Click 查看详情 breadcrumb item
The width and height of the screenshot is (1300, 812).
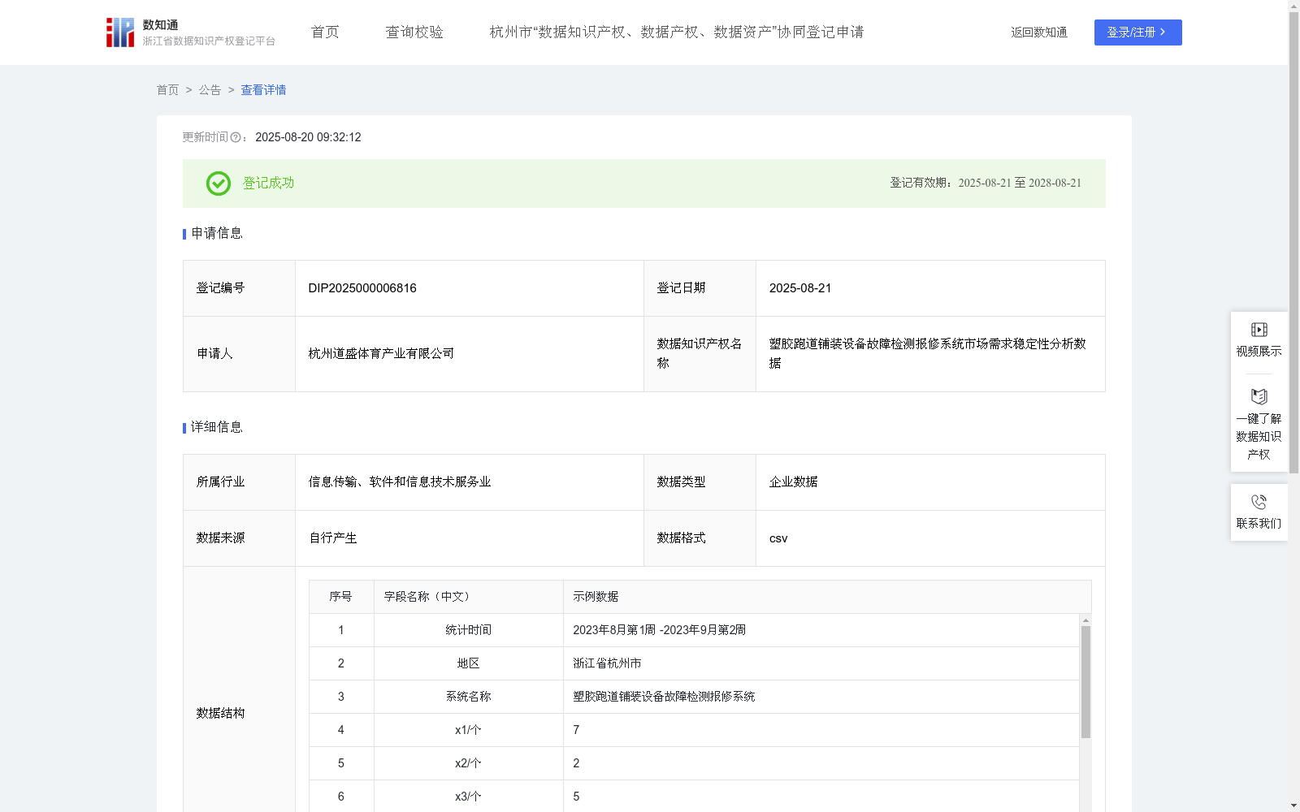pyautogui.click(x=263, y=90)
